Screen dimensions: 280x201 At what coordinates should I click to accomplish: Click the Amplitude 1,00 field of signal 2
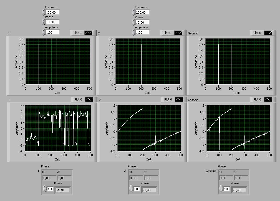(x=142, y=32)
